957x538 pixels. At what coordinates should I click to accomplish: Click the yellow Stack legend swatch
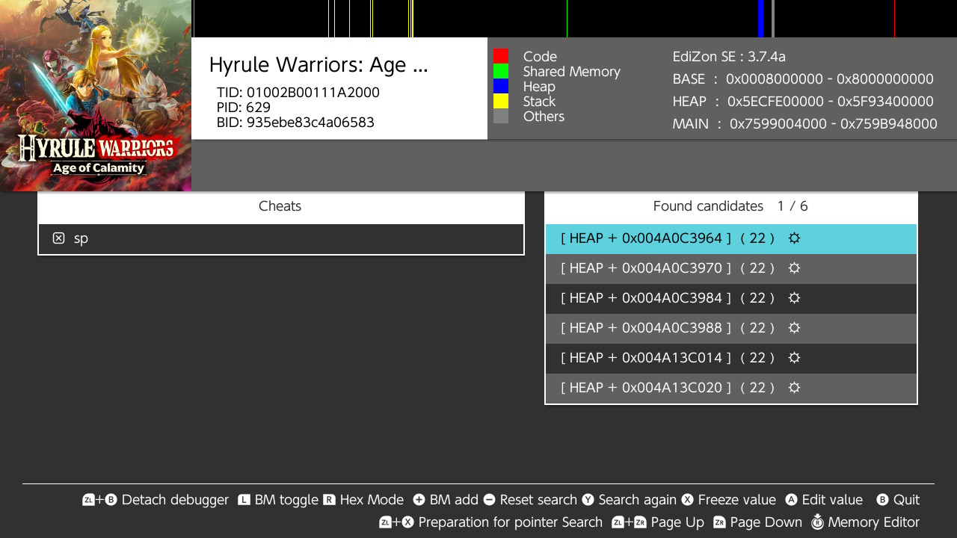501,101
